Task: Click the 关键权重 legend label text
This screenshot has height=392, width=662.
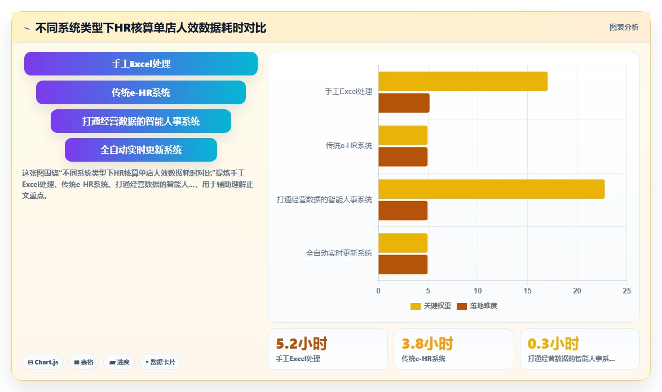Action: (x=438, y=306)
